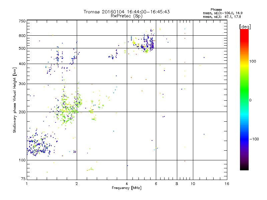
Task: Click the black bottom of the colorbar
Action: (244, 168)
